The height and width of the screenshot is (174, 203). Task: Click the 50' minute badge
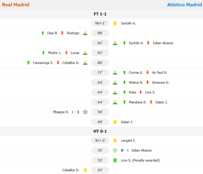tap(100, 112)
